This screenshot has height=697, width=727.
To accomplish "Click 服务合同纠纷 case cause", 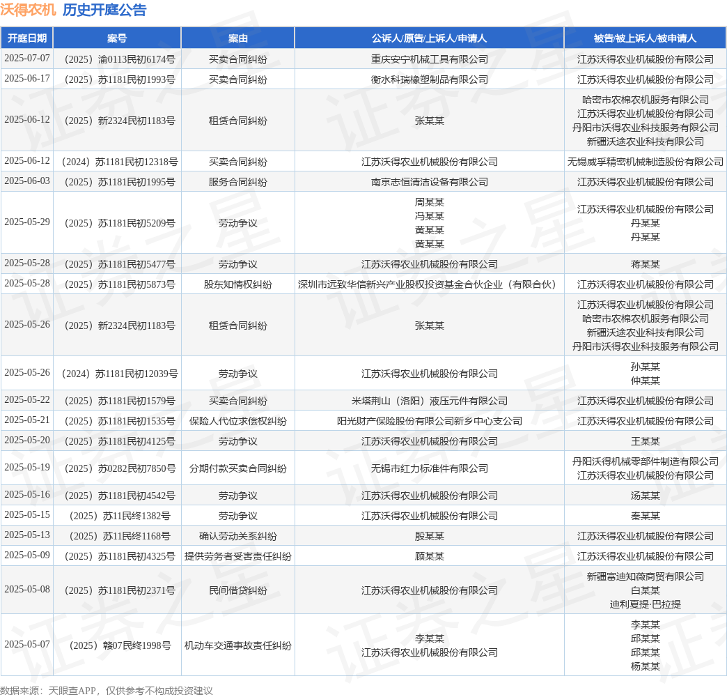I will tap(238, 182).
